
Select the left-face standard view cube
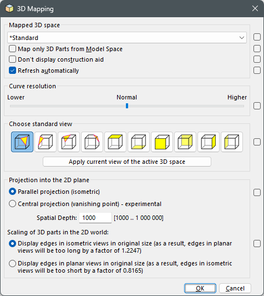(232, 142)
